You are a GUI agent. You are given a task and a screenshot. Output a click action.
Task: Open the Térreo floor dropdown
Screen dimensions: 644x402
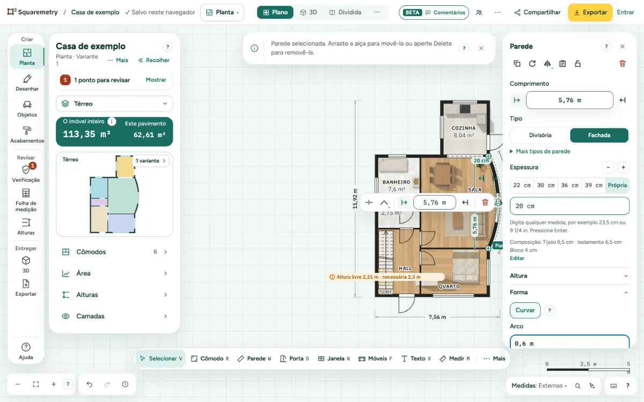tap(114, 103)
